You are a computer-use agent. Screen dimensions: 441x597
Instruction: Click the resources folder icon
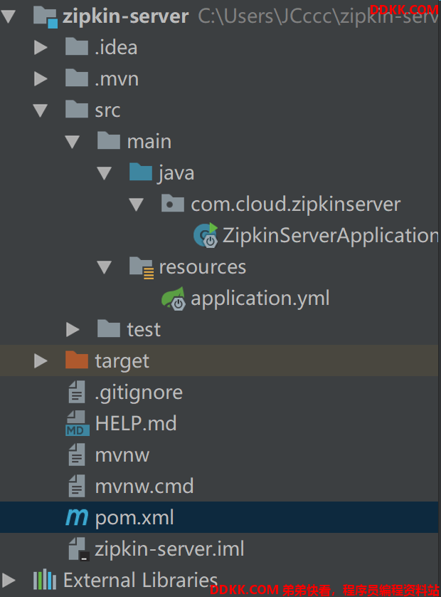point(142,268)
